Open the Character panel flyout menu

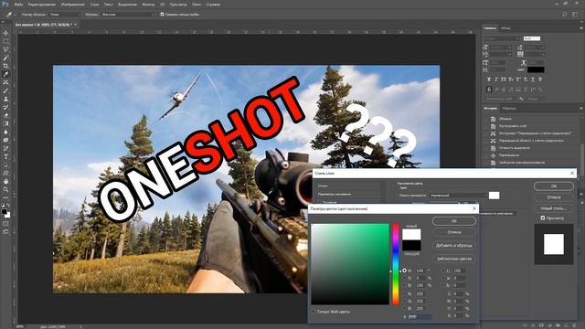(x=581, y=28)
